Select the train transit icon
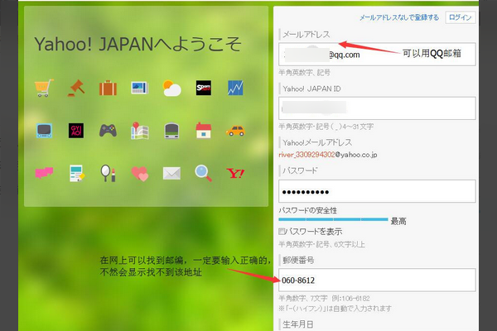The width and height of the screenshot is (497, 331). (x=171, y=130)
